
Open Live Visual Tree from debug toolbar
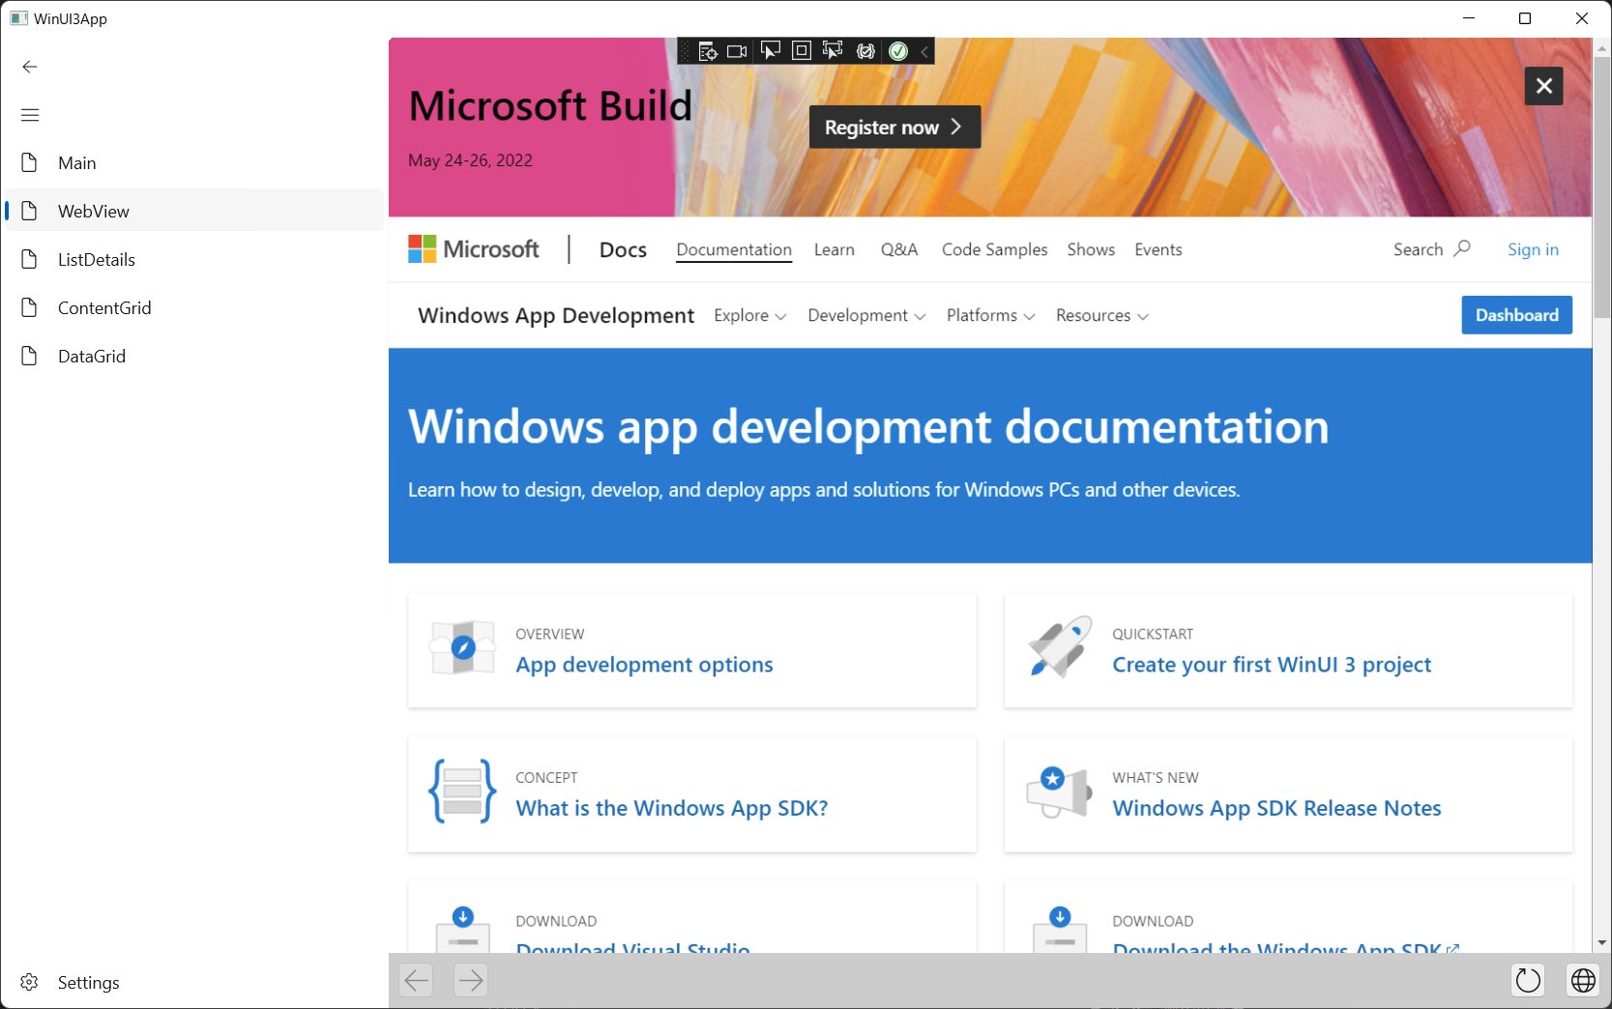coord(708,51)
